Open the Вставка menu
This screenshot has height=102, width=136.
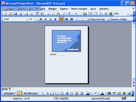coord(41,9)
